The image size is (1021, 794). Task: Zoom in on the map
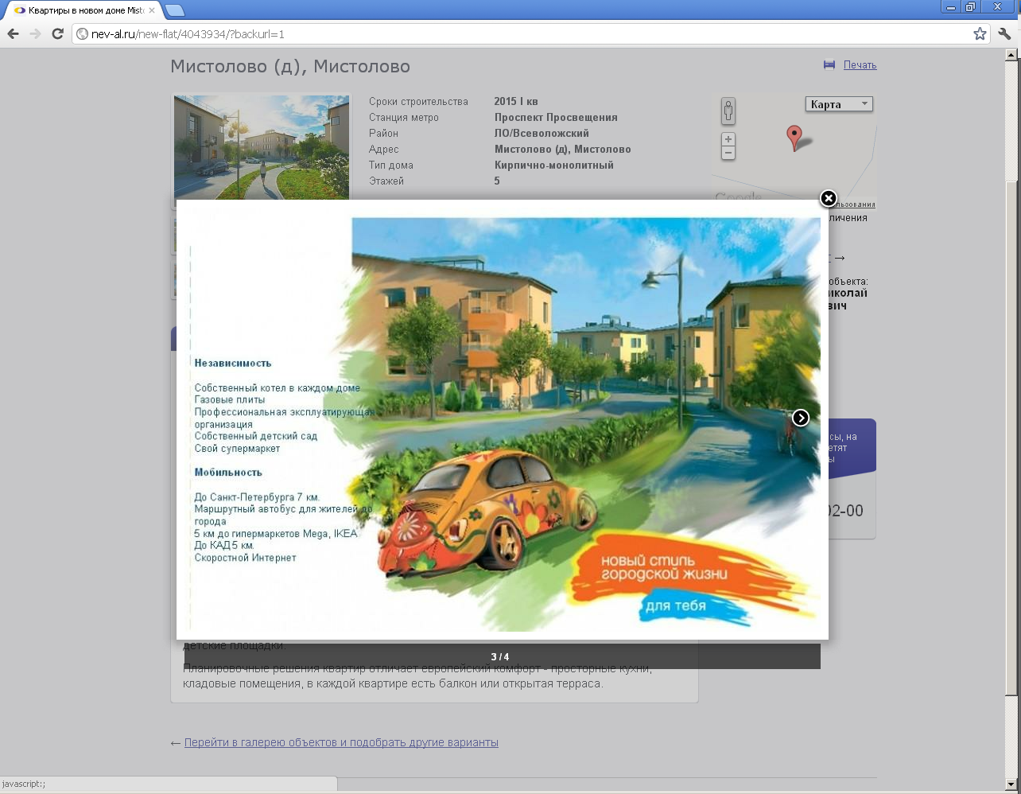click(x=728, y=139)
